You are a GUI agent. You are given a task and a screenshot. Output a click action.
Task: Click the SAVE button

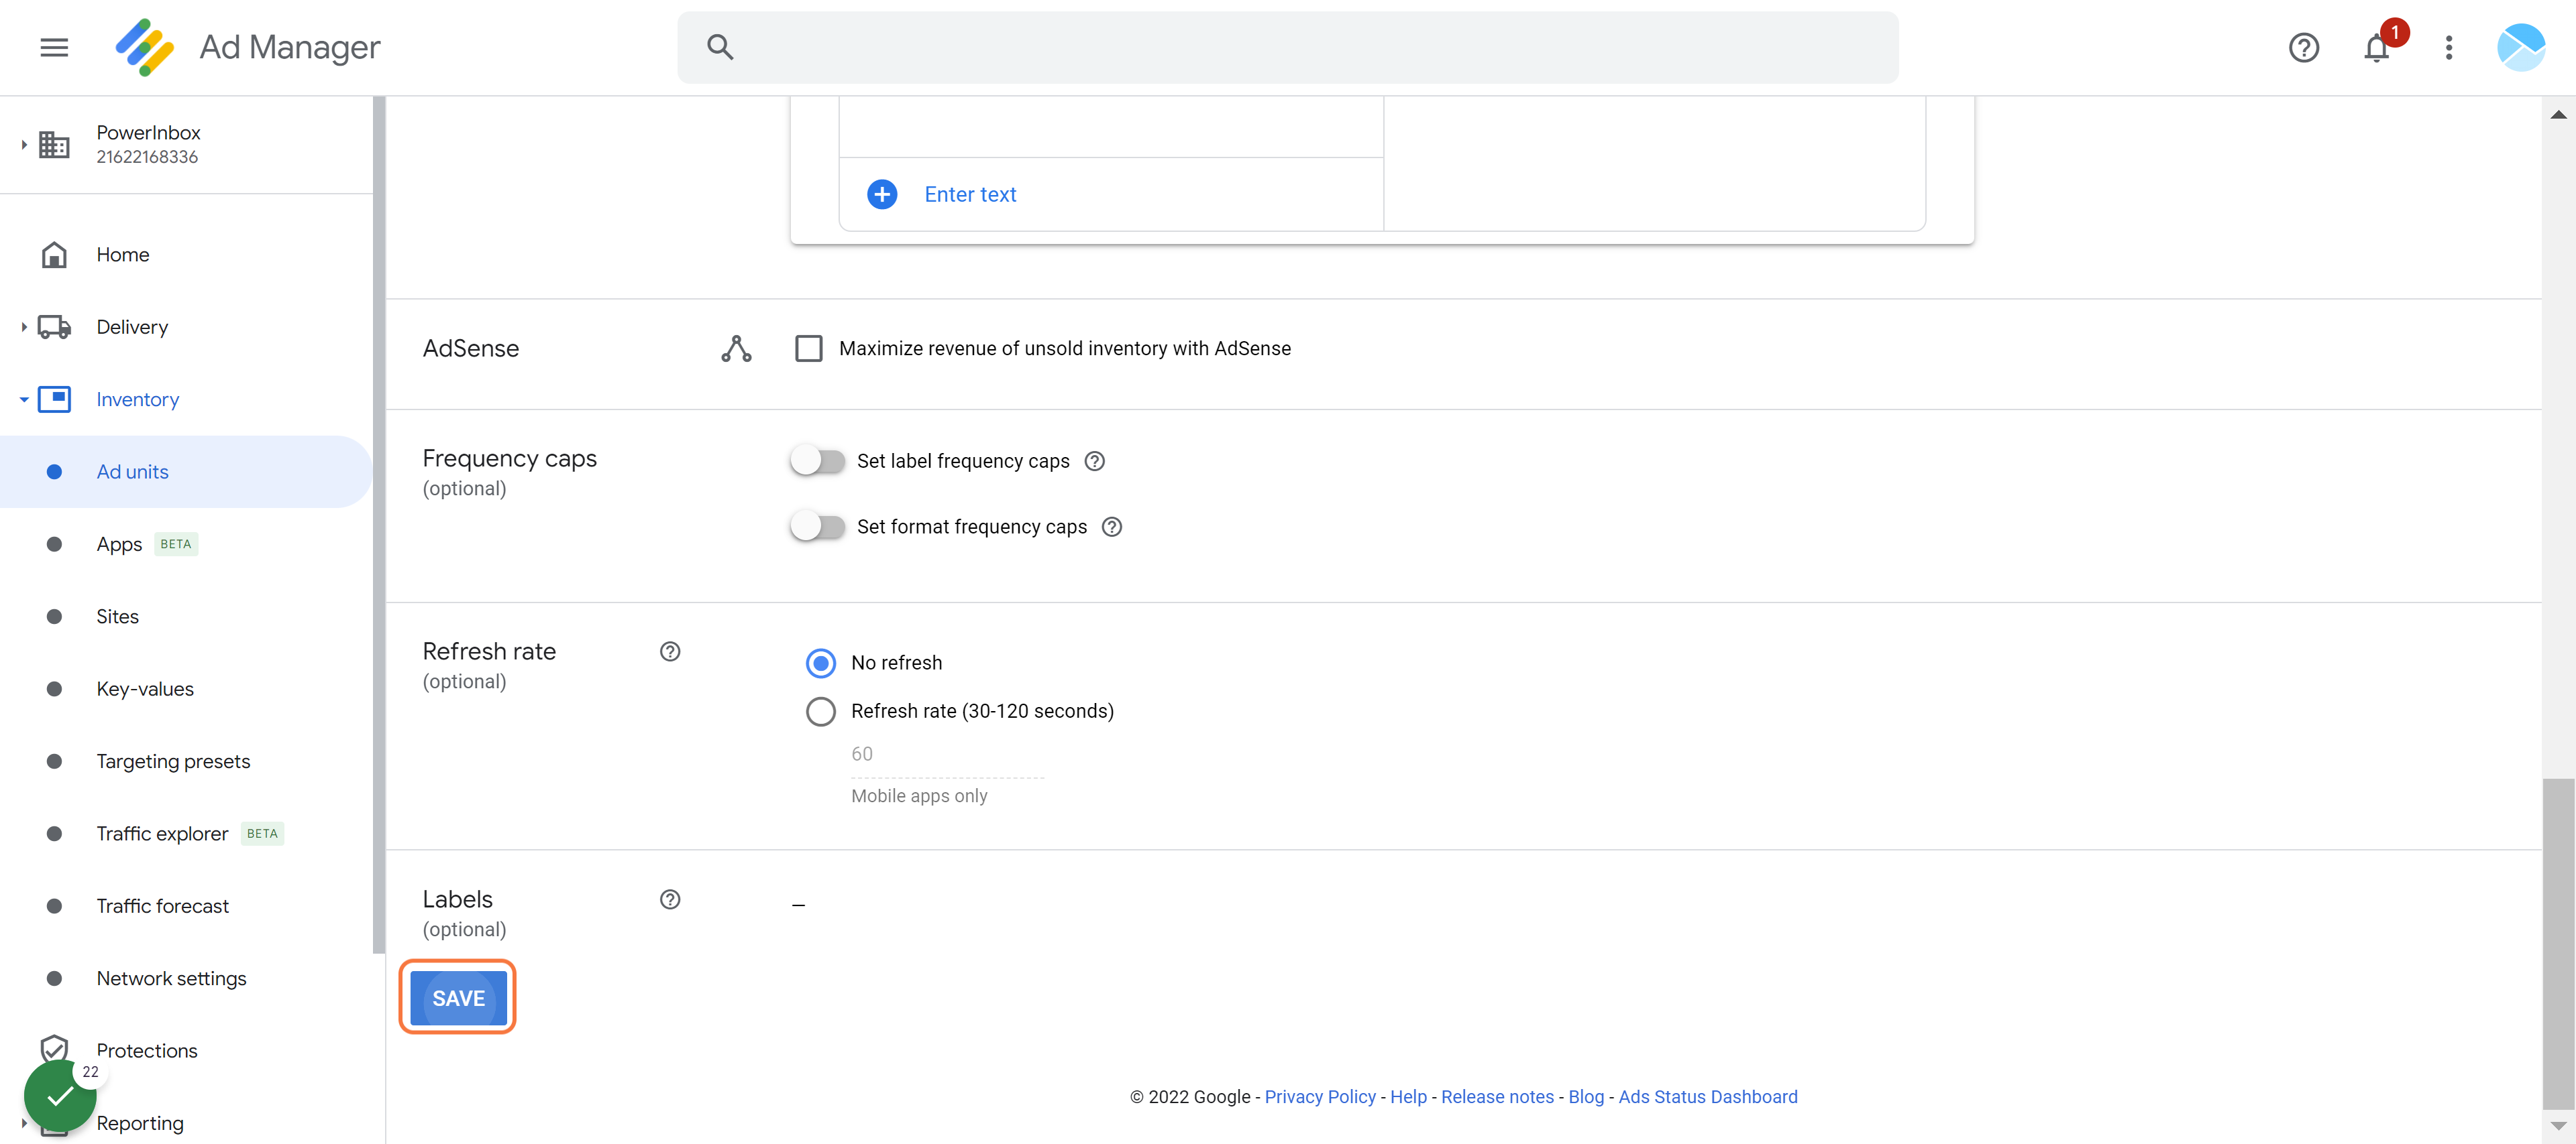458,998
